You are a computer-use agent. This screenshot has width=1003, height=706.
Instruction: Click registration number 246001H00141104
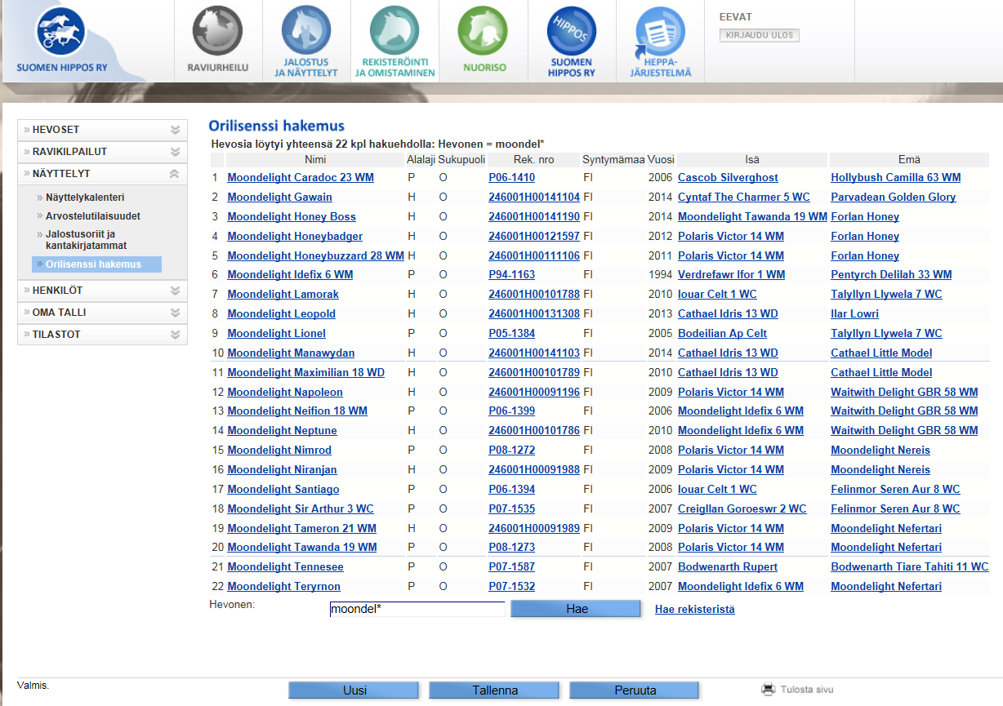click(x=534, y=197)
